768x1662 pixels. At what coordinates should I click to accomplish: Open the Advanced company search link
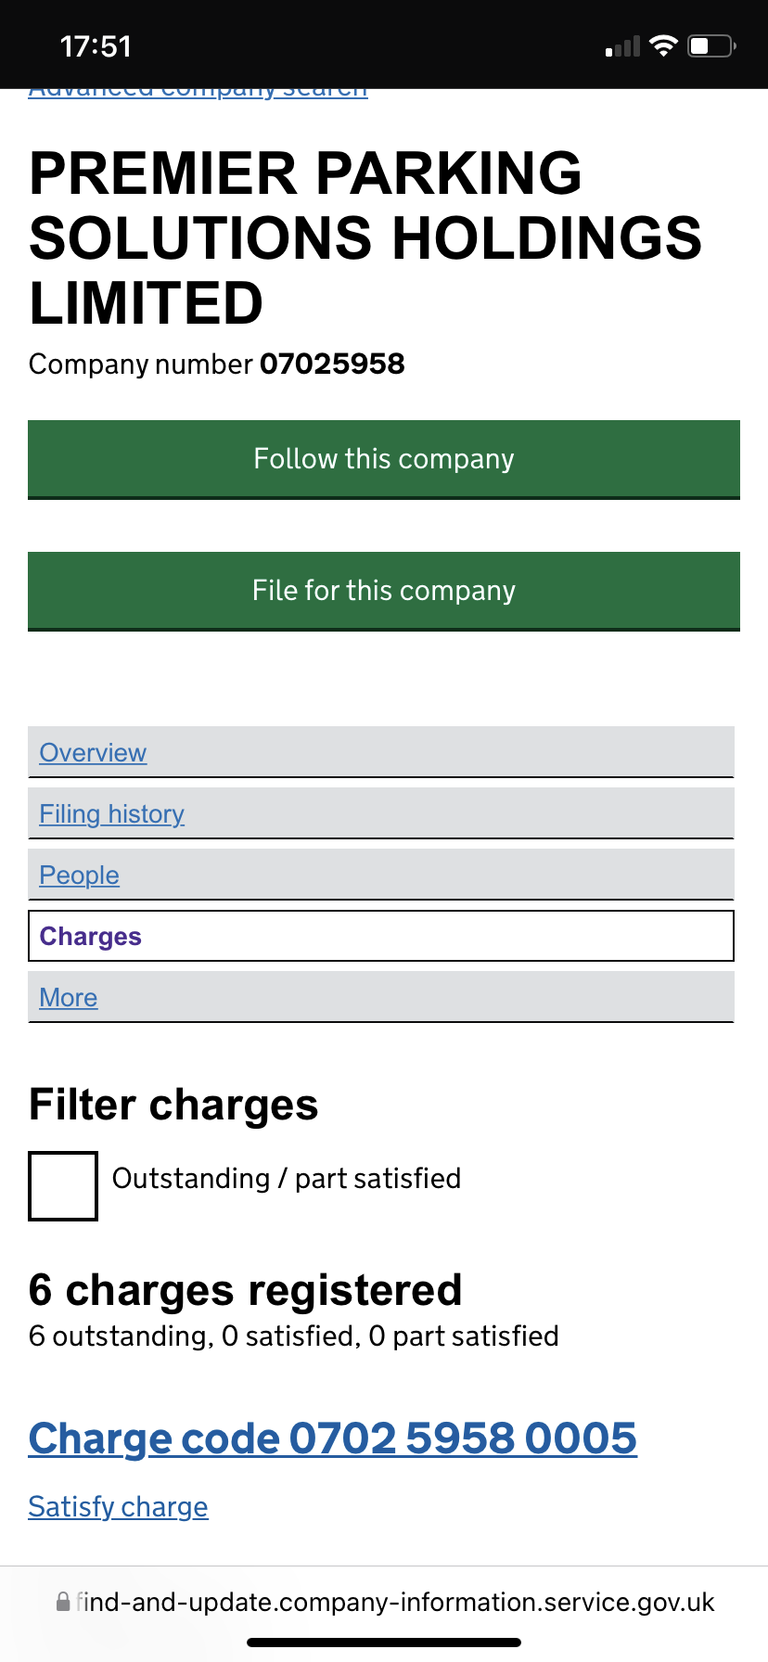coord(198,92)
